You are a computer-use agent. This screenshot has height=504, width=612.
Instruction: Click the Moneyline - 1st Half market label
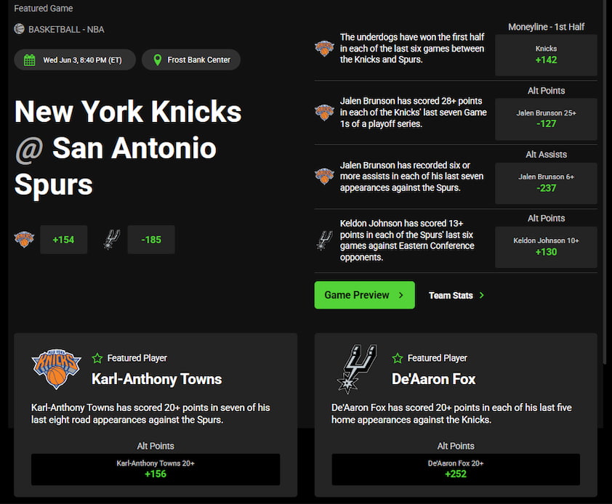(546, 27)
